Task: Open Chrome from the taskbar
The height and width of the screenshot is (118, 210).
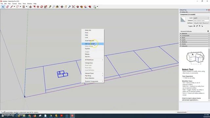Action: click(30, 116)
